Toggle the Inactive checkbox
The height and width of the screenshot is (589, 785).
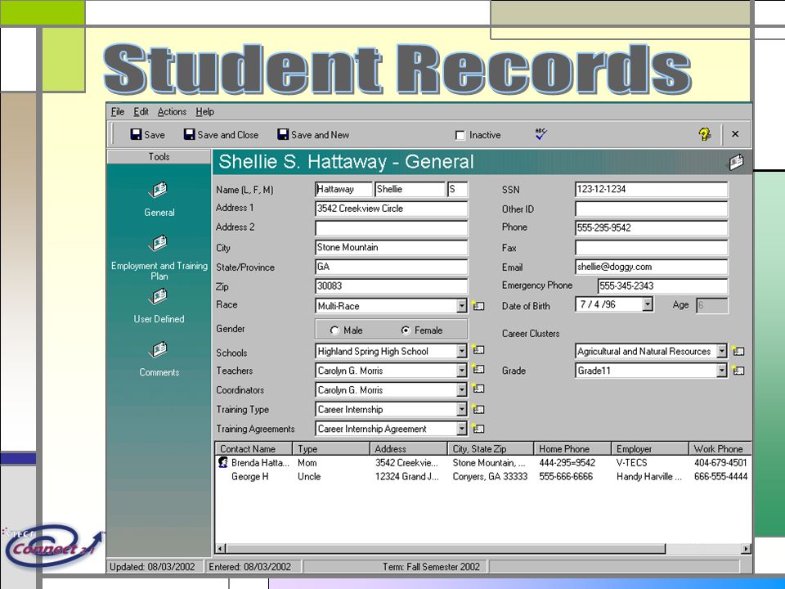[x=460, y=135]
